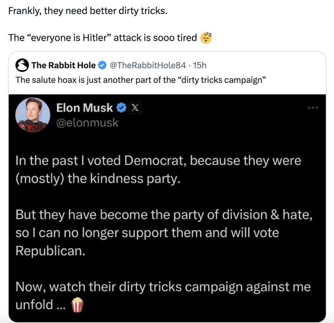This screenshot has width=334, height=323.
Task: Click paragraph "In the past I voted Democrat"
Action: pos(158,168)
